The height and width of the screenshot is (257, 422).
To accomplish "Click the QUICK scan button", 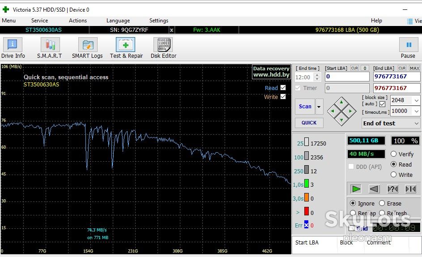I will coord(309,123).
